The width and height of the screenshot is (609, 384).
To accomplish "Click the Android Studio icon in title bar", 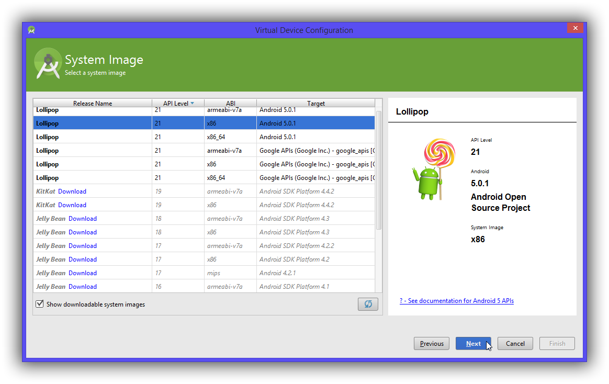I will tap(31, 30).
